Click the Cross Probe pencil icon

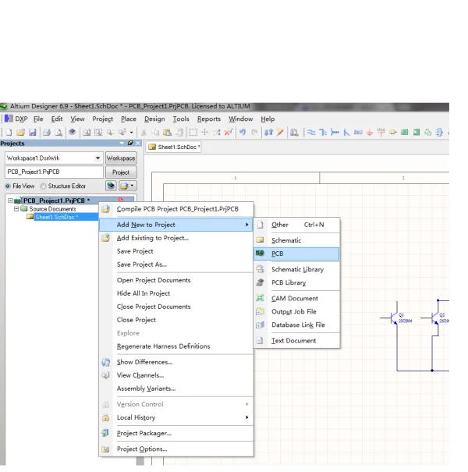tap(280, 132)
